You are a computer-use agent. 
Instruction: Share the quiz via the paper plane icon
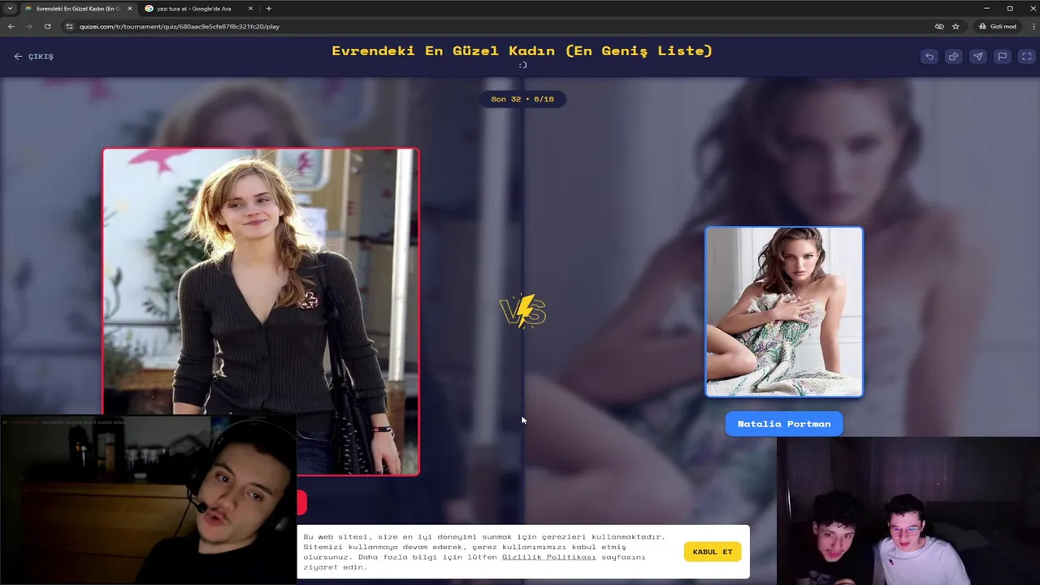978,56
